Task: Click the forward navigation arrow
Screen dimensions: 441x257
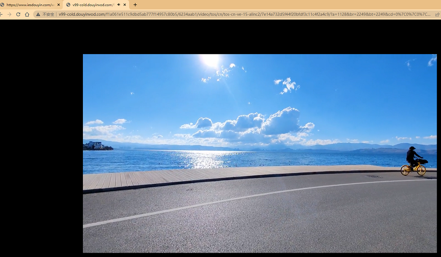Action: click(9, 15)
